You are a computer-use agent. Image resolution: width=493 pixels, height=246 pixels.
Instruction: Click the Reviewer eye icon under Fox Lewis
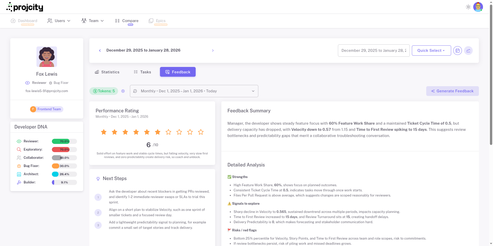click(x=27, y=83)
